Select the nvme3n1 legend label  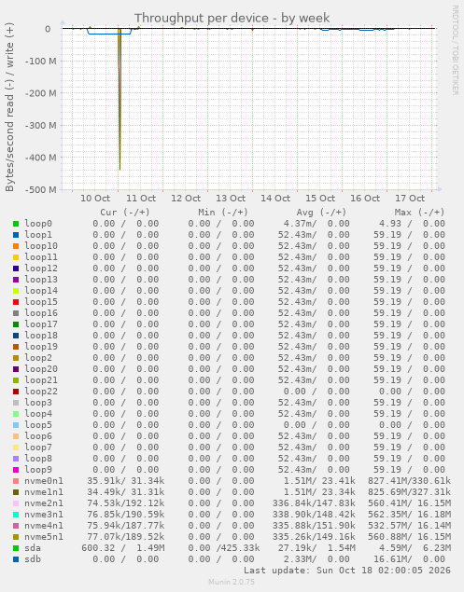pyautogui.click(x=44, y=515)
